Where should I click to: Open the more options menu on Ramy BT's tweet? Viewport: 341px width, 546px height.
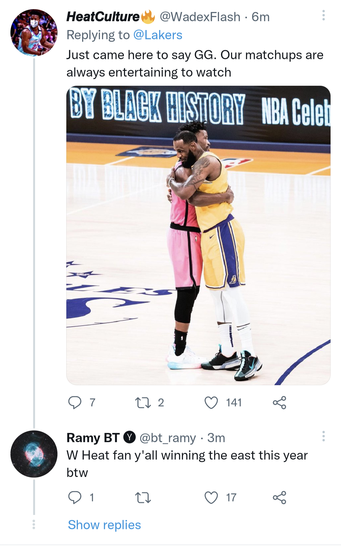[x=323, y=438]
